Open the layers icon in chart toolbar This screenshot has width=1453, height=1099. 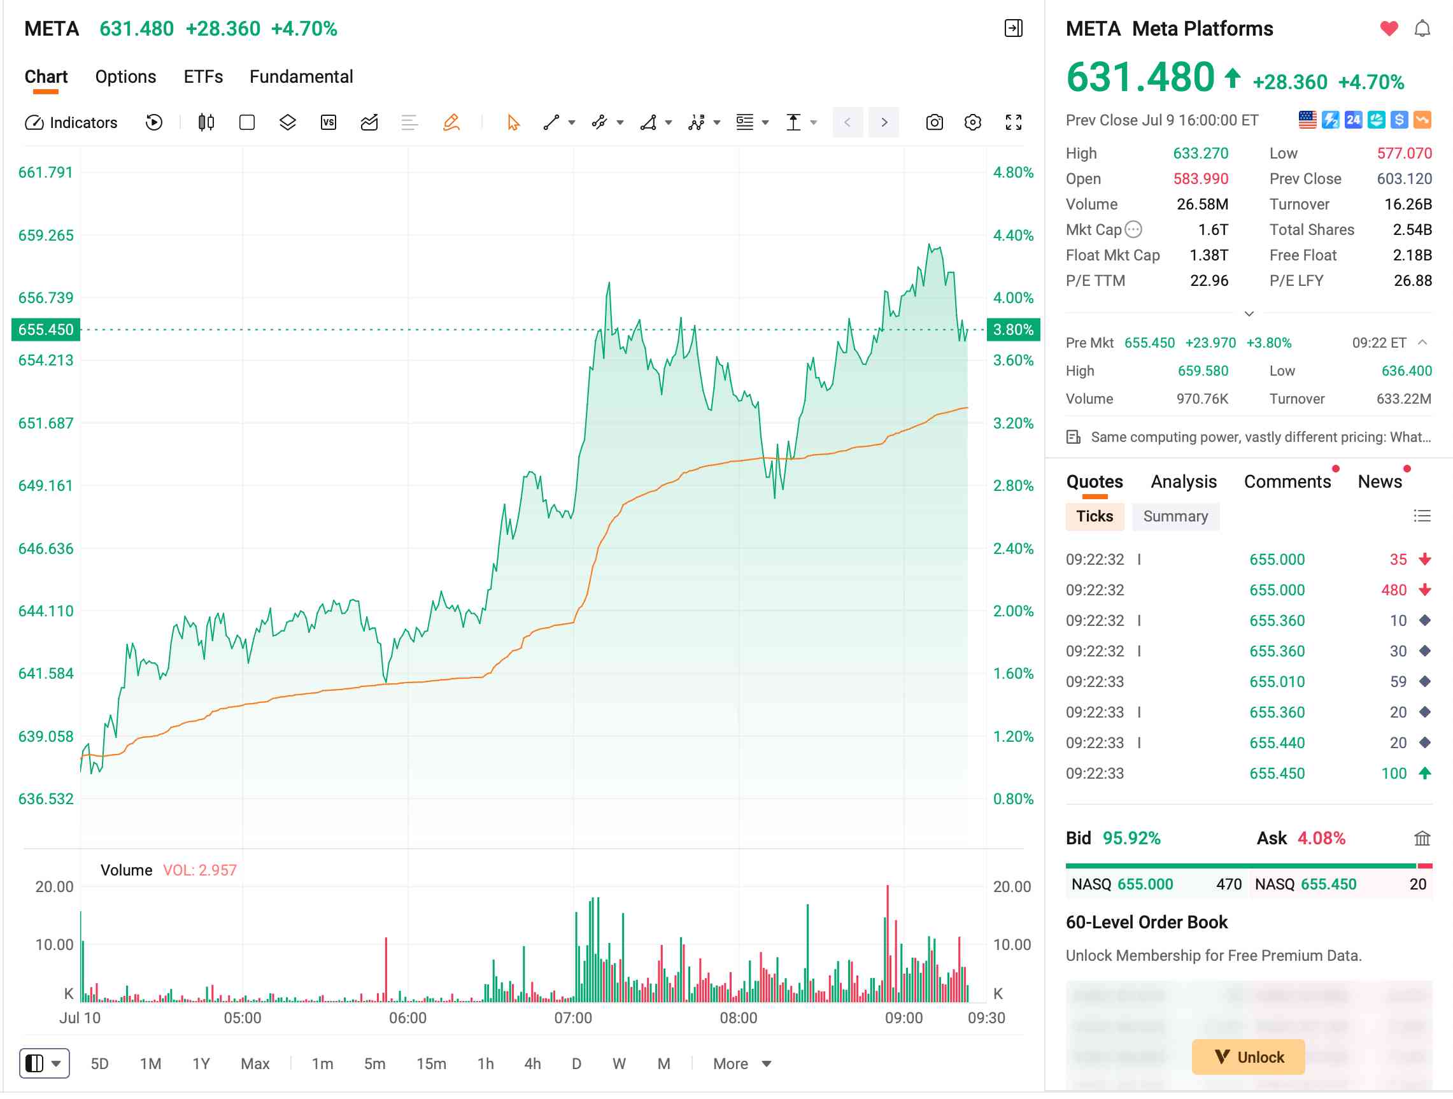pos(288,123)
